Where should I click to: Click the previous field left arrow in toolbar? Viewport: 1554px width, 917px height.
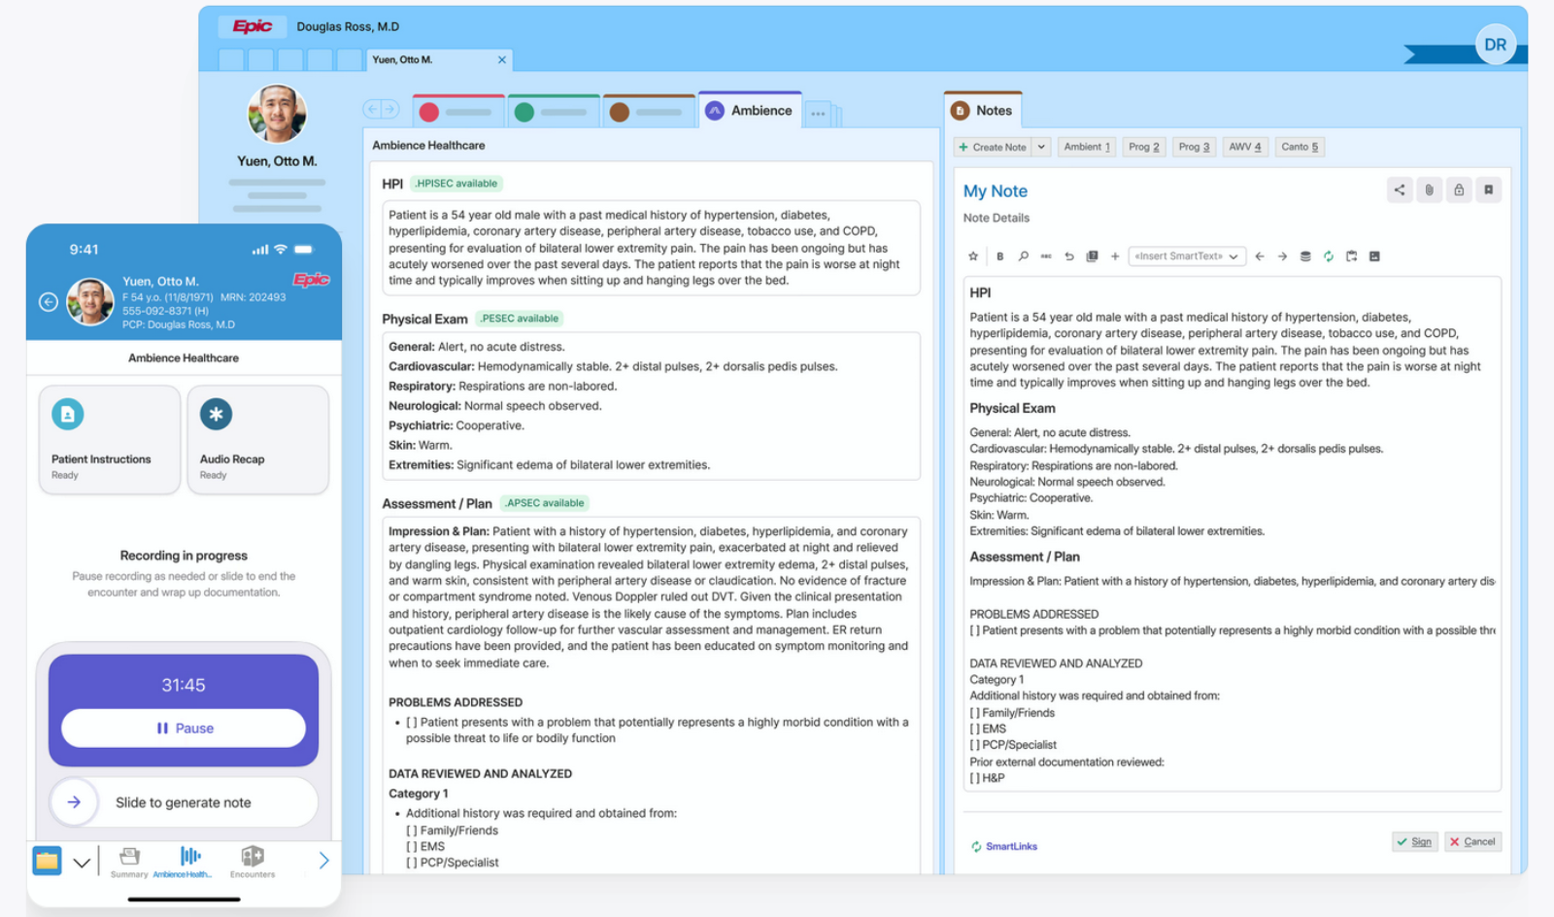pyautogui.click(x=1260, y=256)
